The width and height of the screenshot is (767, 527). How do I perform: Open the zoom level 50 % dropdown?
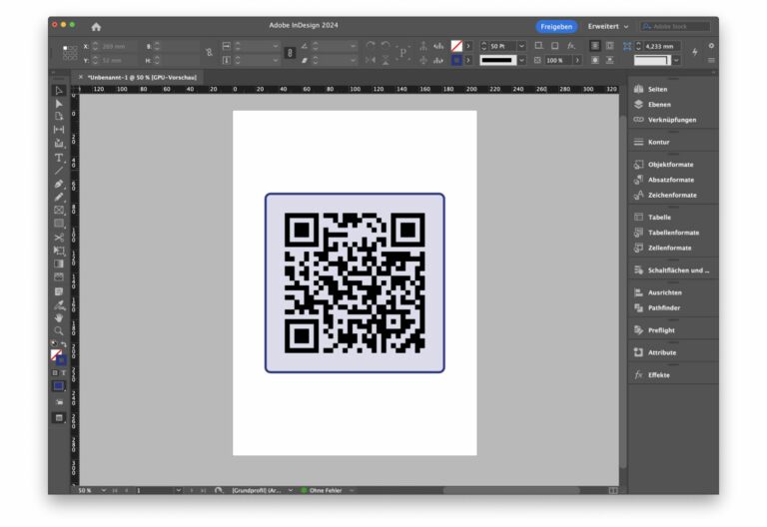pos(104,490)
